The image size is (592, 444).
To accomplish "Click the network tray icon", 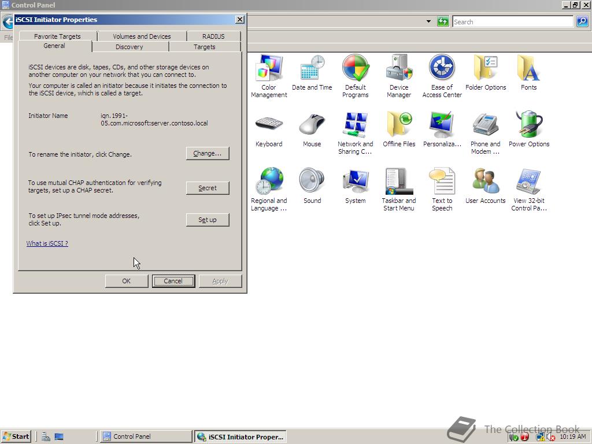I will pyautogui.click(x=540, y=437).
